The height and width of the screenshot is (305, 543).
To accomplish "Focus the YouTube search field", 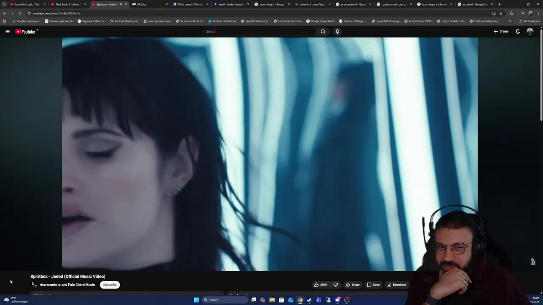I will tap(260, 31).
